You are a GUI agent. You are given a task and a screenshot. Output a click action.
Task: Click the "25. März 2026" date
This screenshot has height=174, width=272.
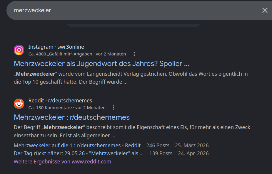click(x=192, y=146)
